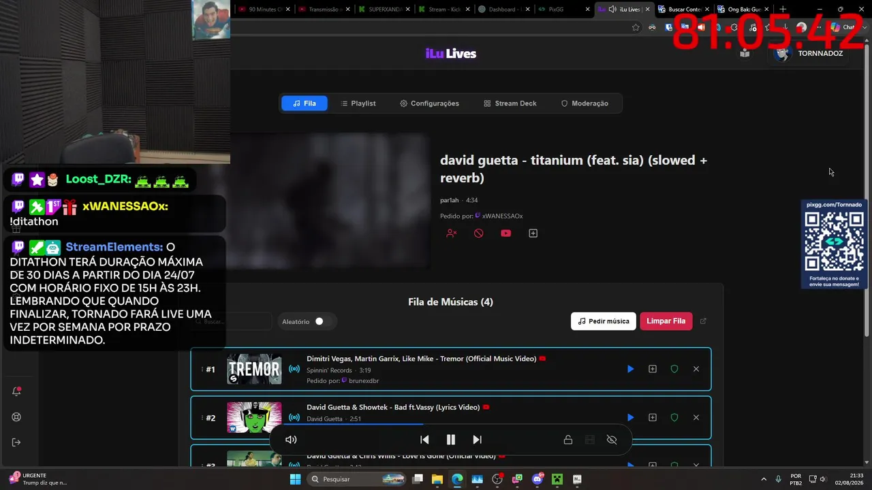Toggle the lock icon in player bar
Image resolution: width=872 pixels, height=490 pixels.
click(567, 440)
